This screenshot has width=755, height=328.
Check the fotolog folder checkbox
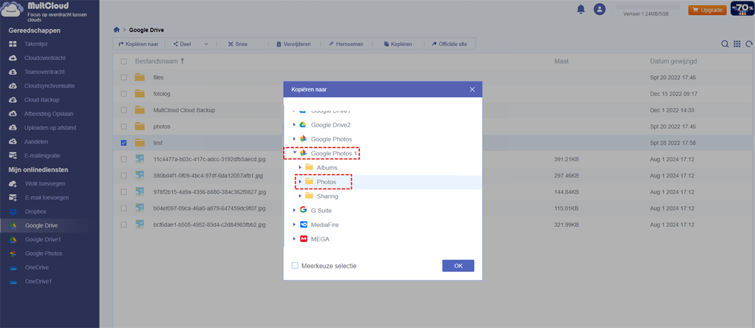(x=123, y=94)
